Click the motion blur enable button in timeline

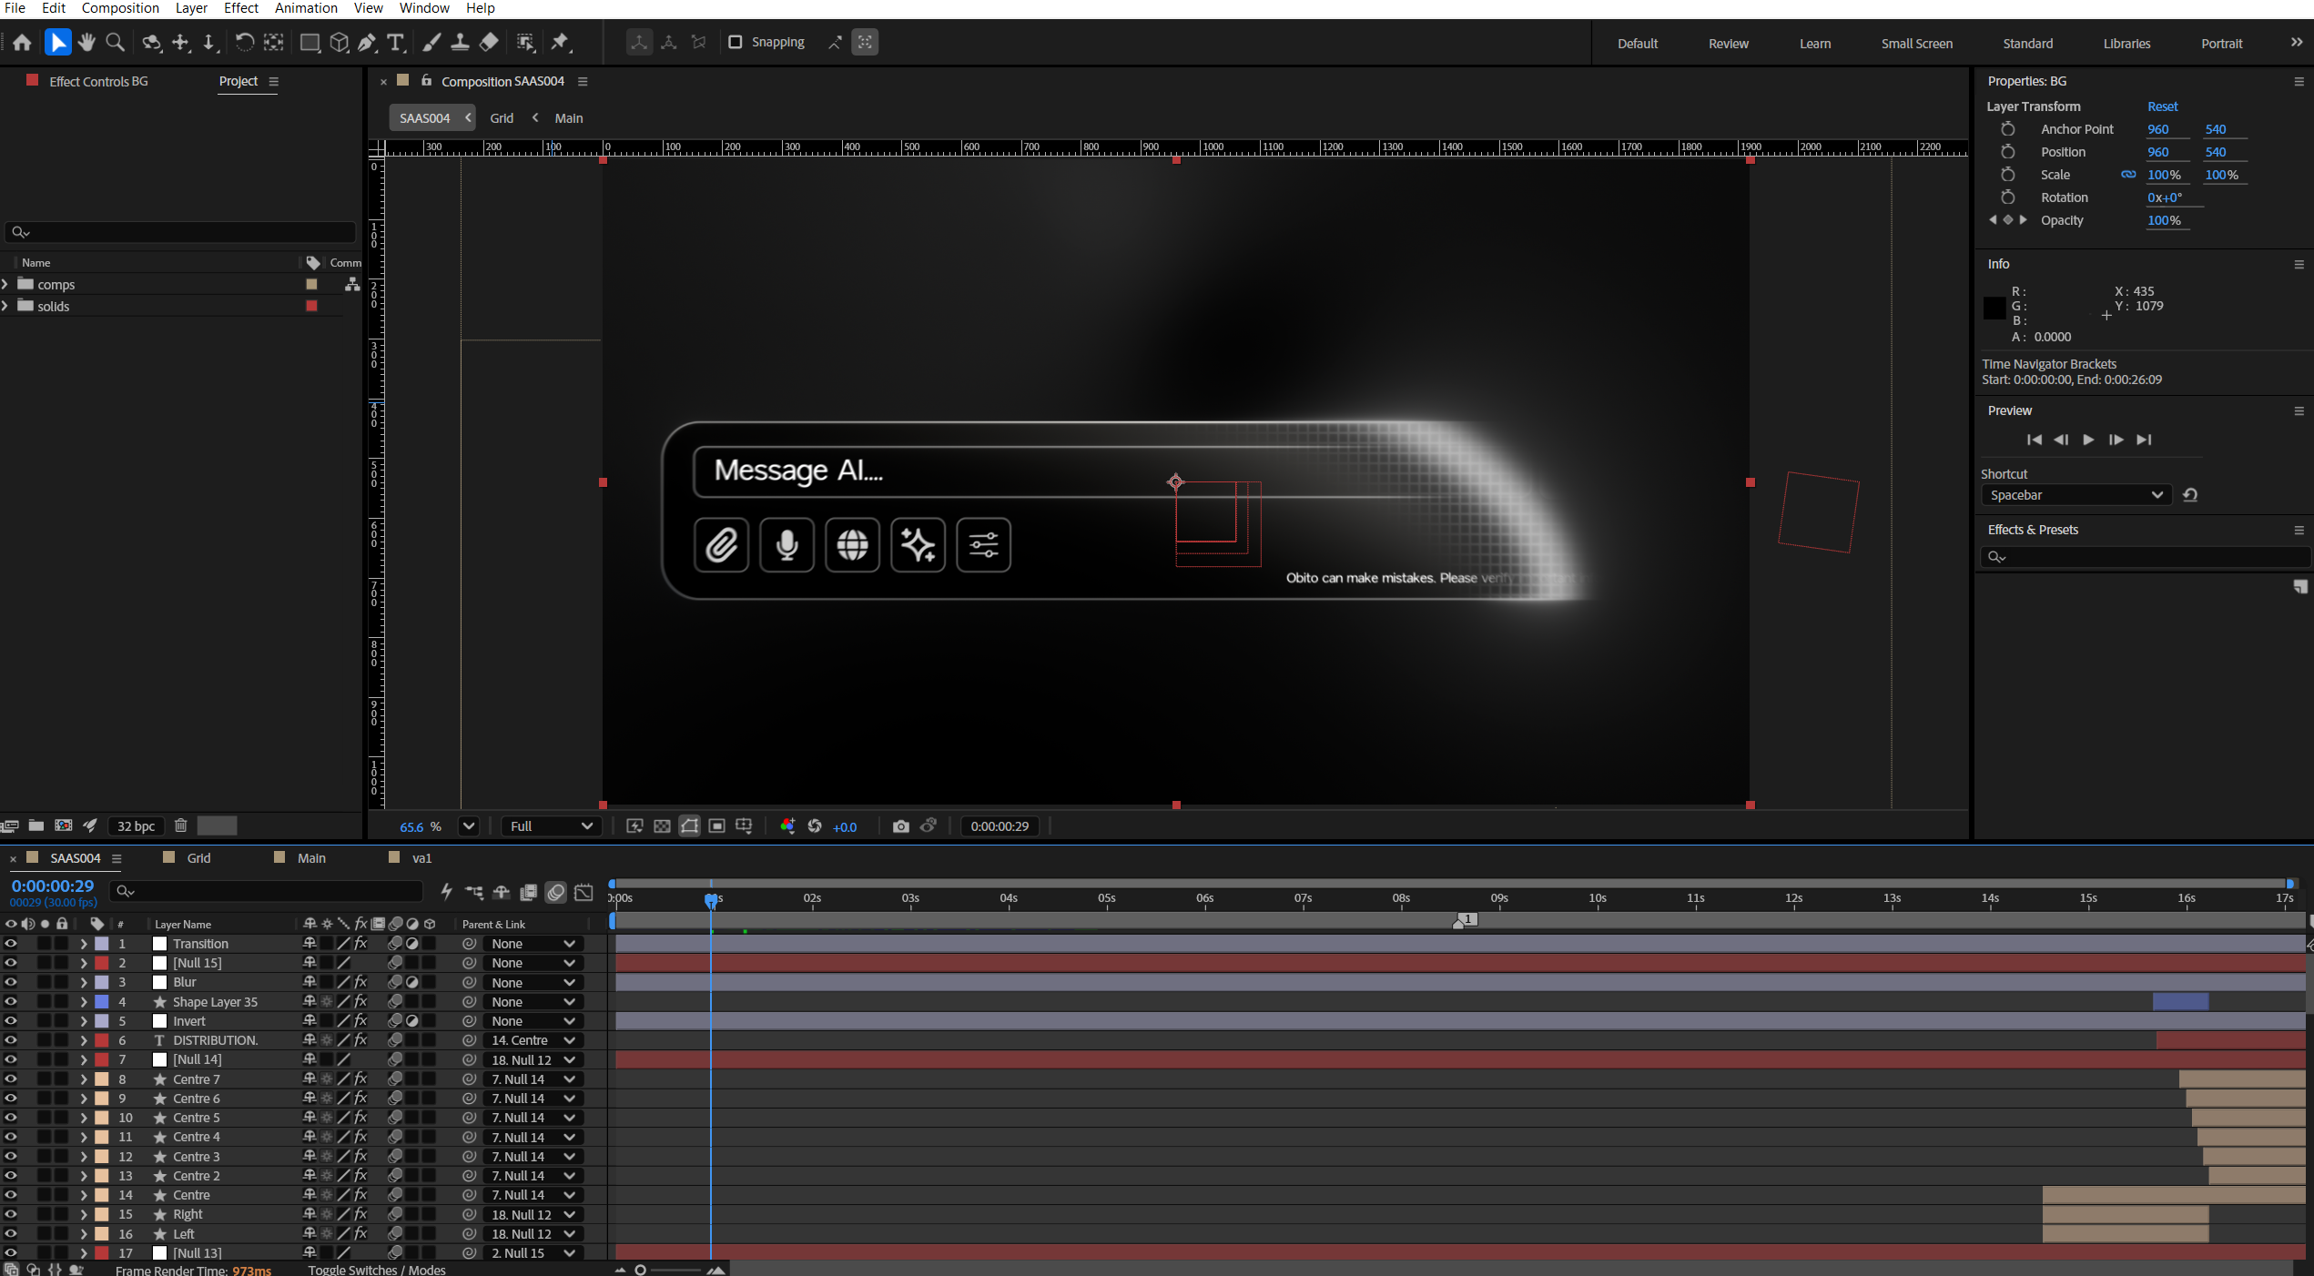click(556, 892)
